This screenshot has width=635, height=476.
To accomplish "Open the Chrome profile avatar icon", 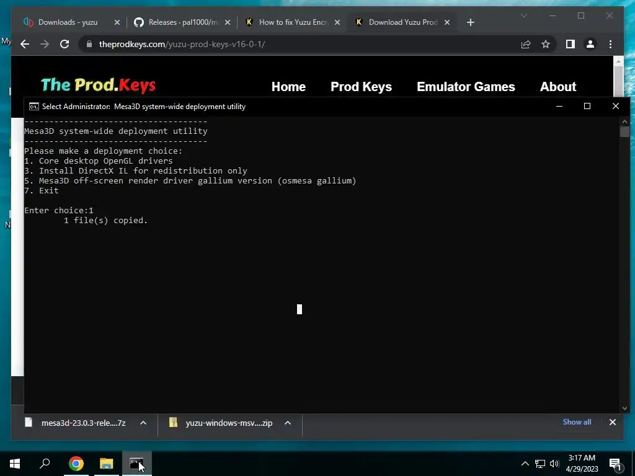I will click(x=590, y=44).
